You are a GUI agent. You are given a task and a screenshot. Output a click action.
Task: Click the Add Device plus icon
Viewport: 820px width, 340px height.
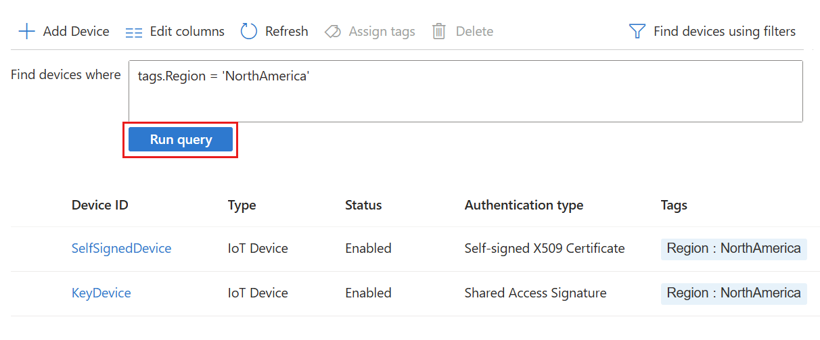coord(26,32)
